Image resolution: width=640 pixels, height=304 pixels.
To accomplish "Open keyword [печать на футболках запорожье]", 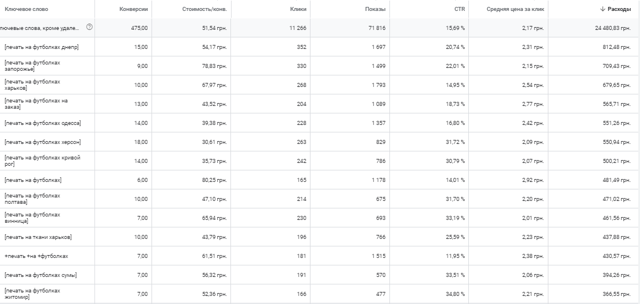I will (x=32, y=66).
